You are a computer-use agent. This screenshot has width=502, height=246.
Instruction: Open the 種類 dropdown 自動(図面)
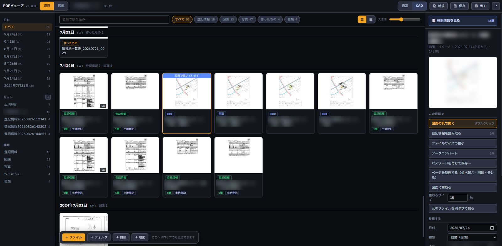coord(472,237)
